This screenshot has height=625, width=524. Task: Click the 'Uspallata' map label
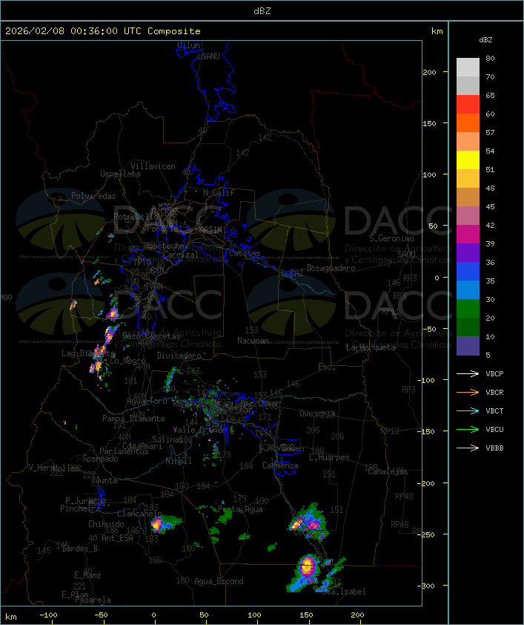tap(120, 174)
